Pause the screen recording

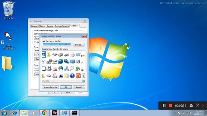[164, 105]
